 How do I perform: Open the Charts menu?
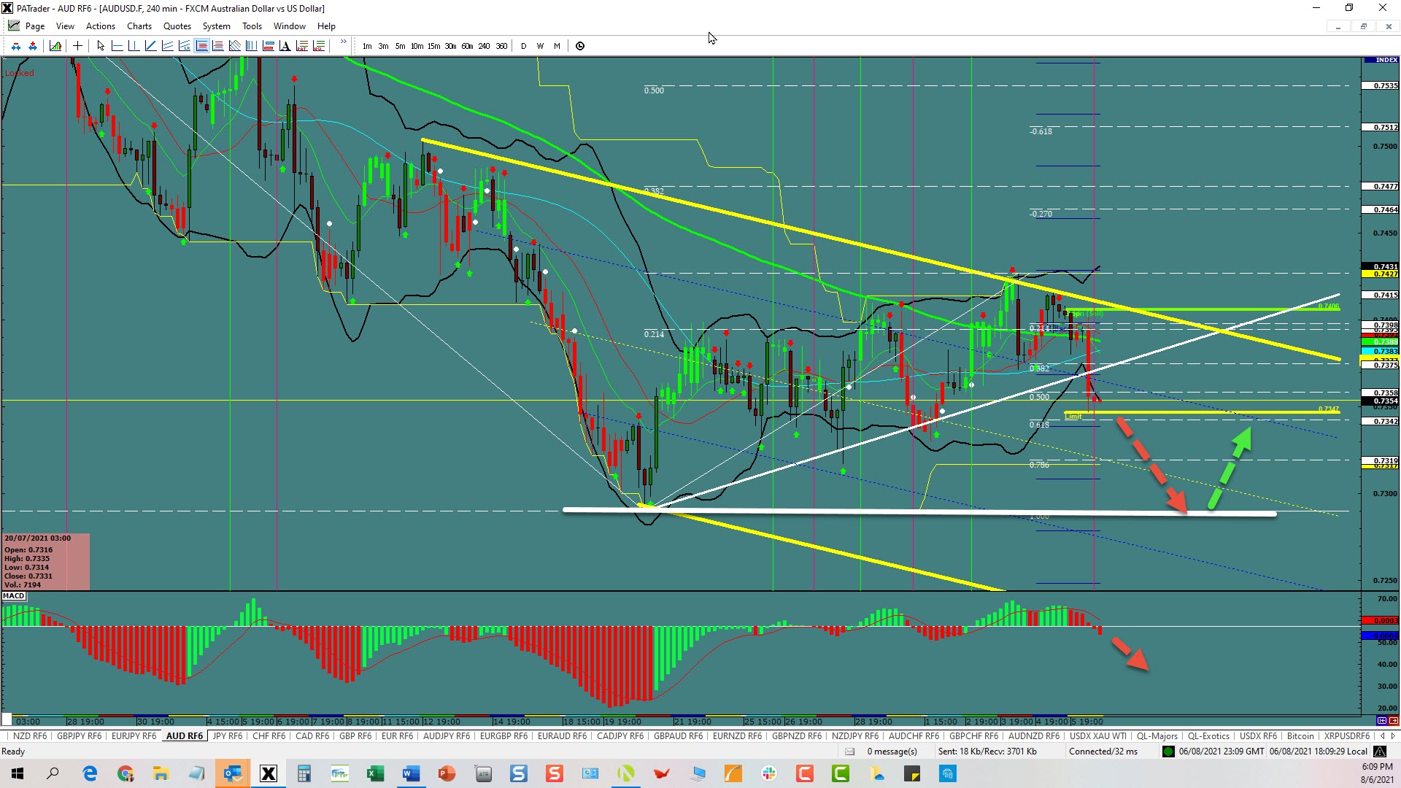click(139, 26)
